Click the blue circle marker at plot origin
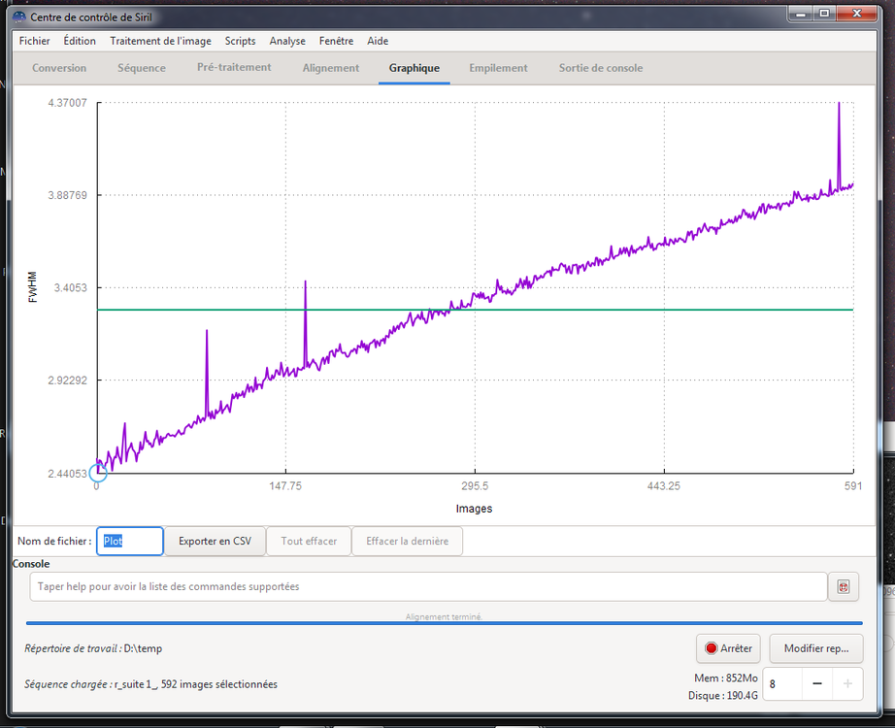The image size is (895, 728). coord(98,472)
